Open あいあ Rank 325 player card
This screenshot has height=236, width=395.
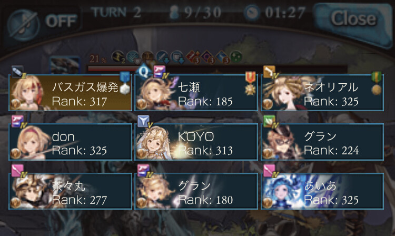point(322,191)
